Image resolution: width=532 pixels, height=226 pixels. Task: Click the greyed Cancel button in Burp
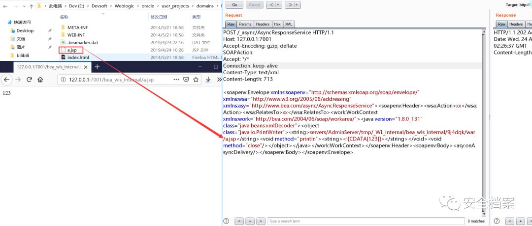(x=255, y=5)
